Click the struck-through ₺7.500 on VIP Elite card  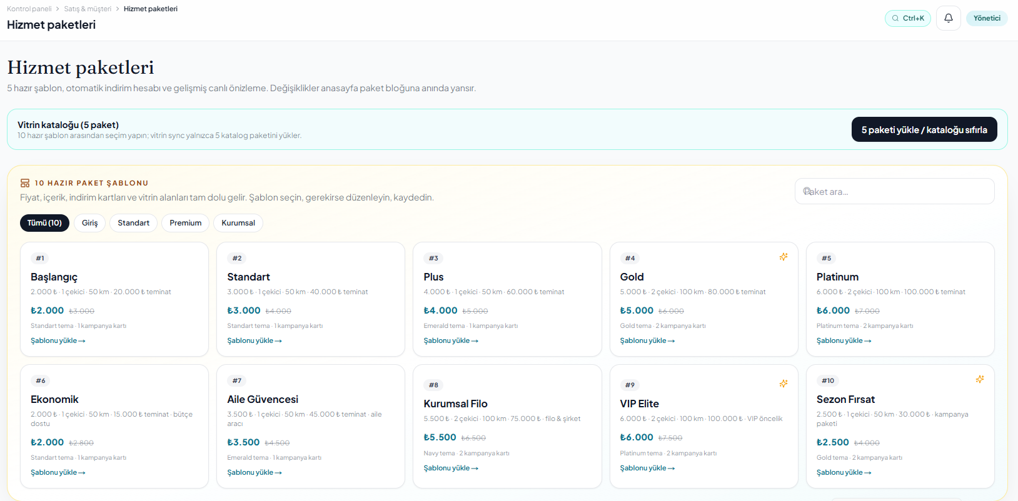(670, 438)
